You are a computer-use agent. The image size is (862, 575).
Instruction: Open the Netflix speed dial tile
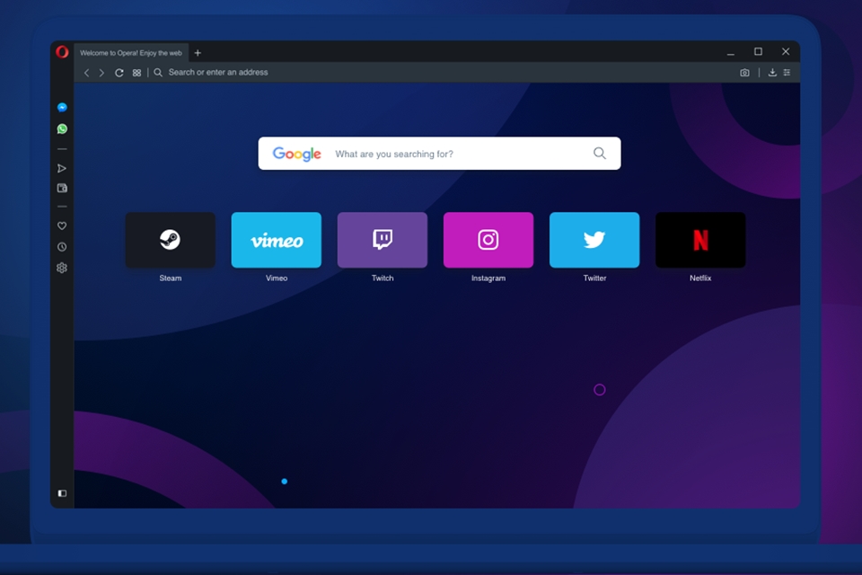700,240
